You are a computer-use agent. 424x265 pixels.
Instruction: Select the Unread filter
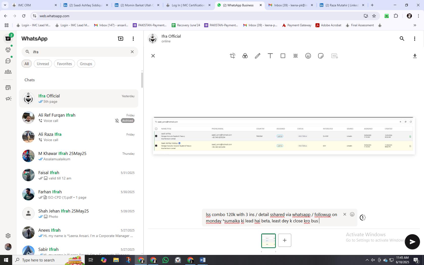tap(43, 64)
